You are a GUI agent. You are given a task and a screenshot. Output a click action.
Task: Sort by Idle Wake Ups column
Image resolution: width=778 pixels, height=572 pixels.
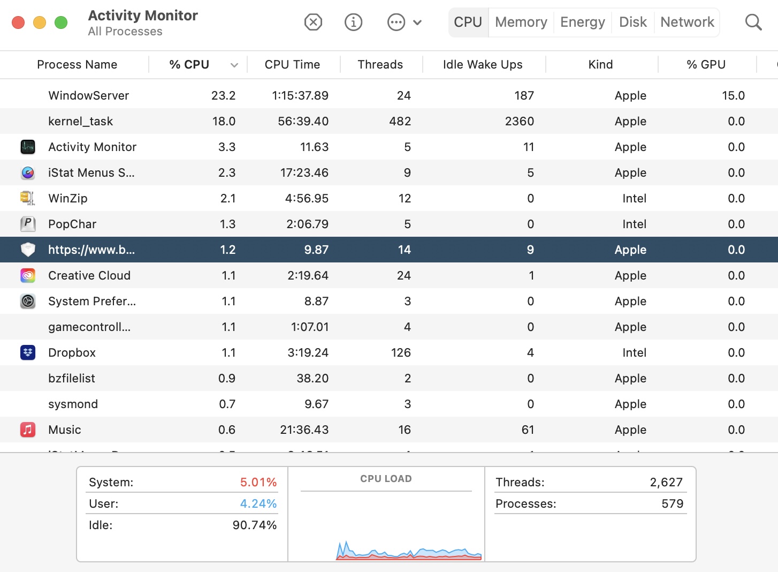(x=482, y=65)
